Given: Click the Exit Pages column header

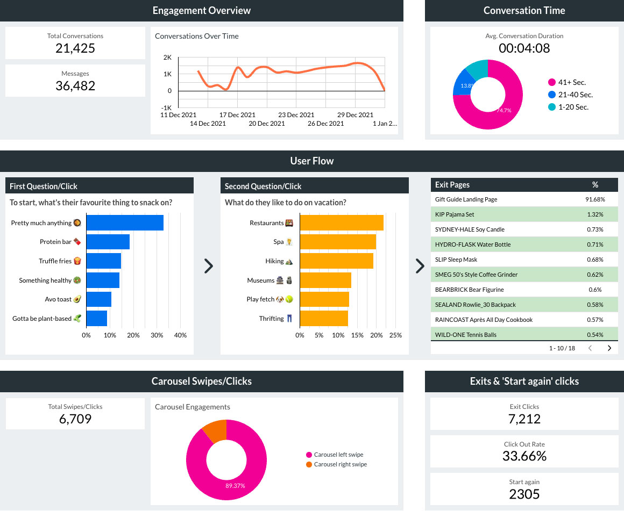Looking at the screenshot, I should [x=452, y=184].
